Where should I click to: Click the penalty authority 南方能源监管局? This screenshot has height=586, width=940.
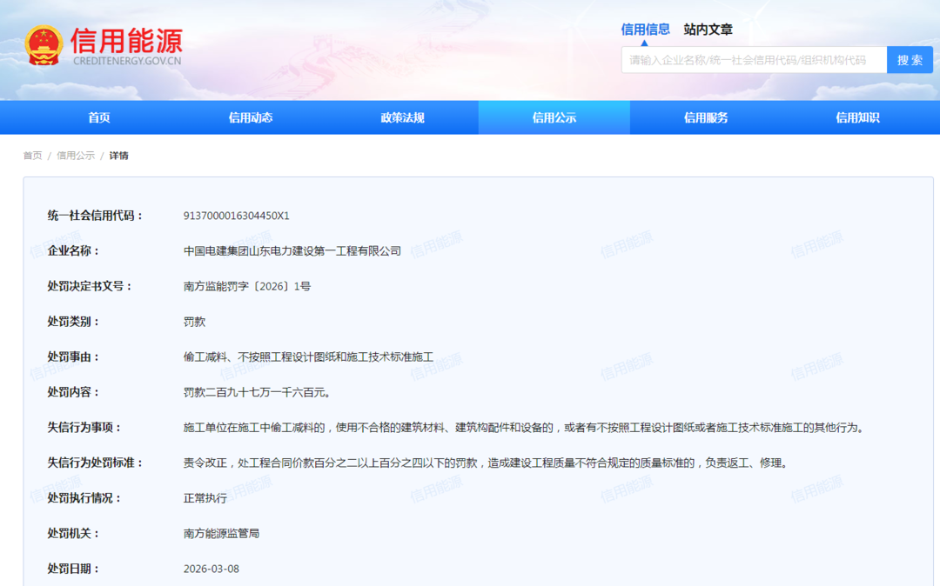pyautogui.click(x=221, y=533)
